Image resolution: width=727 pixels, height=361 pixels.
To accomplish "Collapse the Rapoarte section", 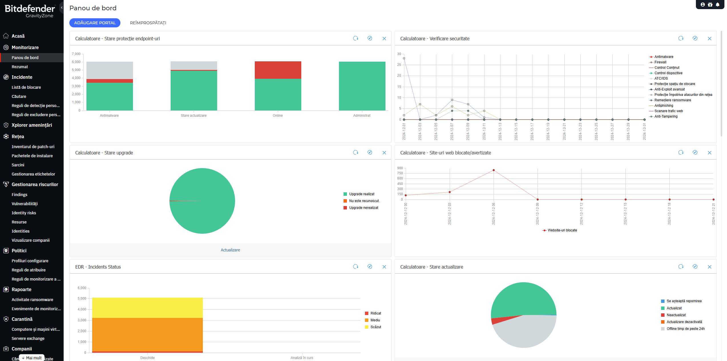I will [x=21, y=289].
